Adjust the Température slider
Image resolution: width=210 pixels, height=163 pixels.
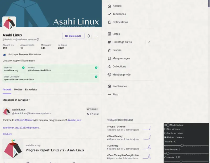coord(167,153)
